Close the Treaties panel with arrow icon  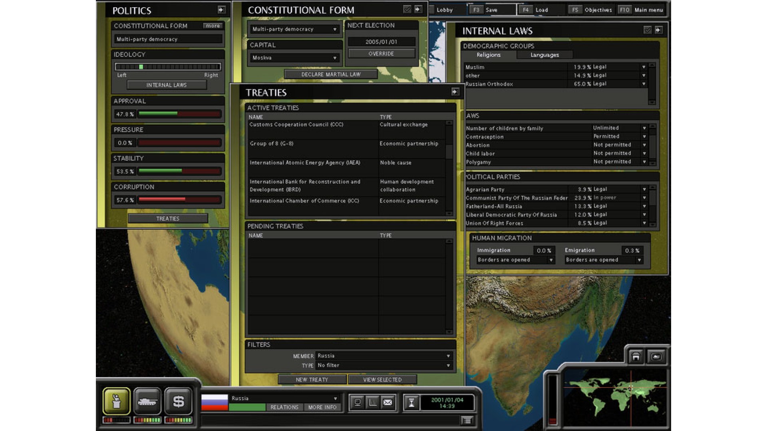(455, 92)
